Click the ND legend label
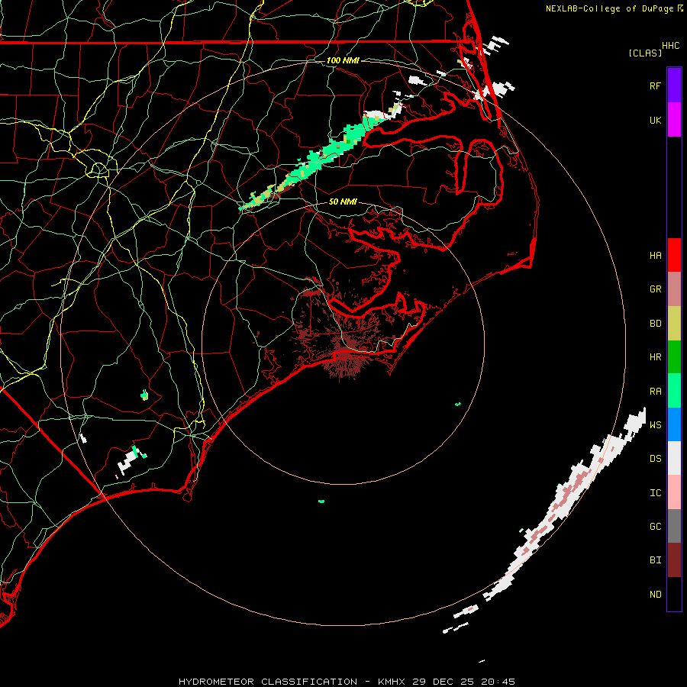This screenshot has width=687, height=687. tap(655, 594)
